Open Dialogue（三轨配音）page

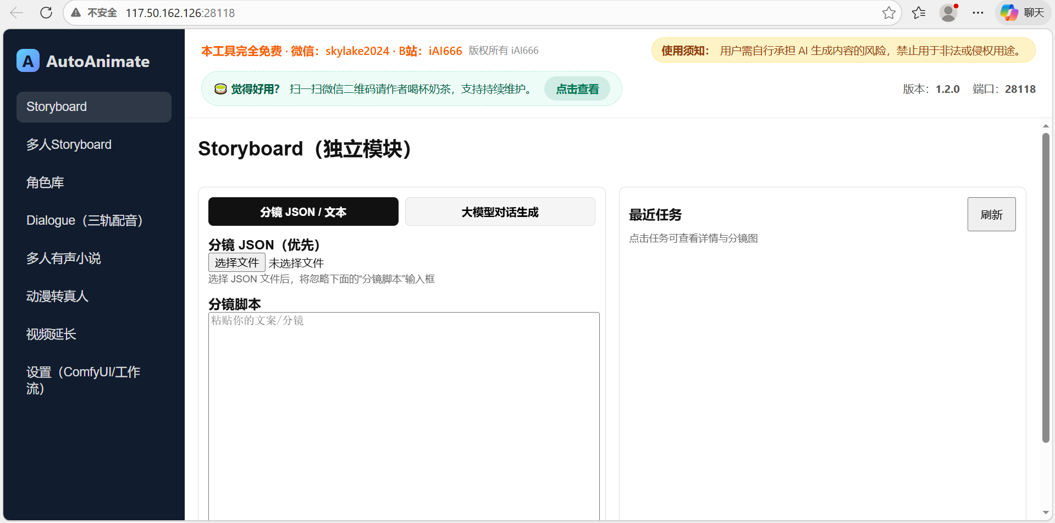(85, 220)
